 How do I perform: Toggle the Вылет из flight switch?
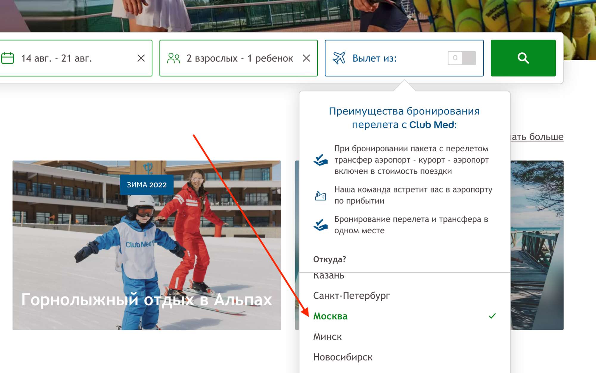coord(462,58)
